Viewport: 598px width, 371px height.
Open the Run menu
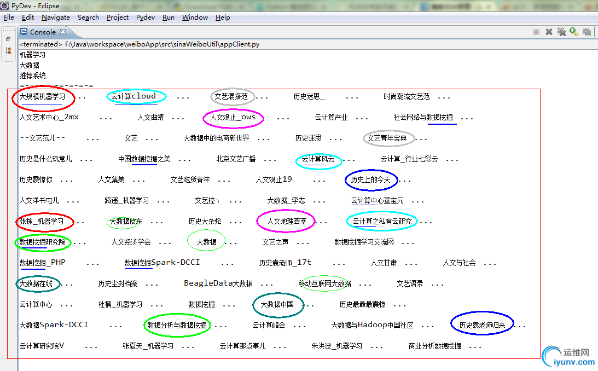(x=168, y=18)
